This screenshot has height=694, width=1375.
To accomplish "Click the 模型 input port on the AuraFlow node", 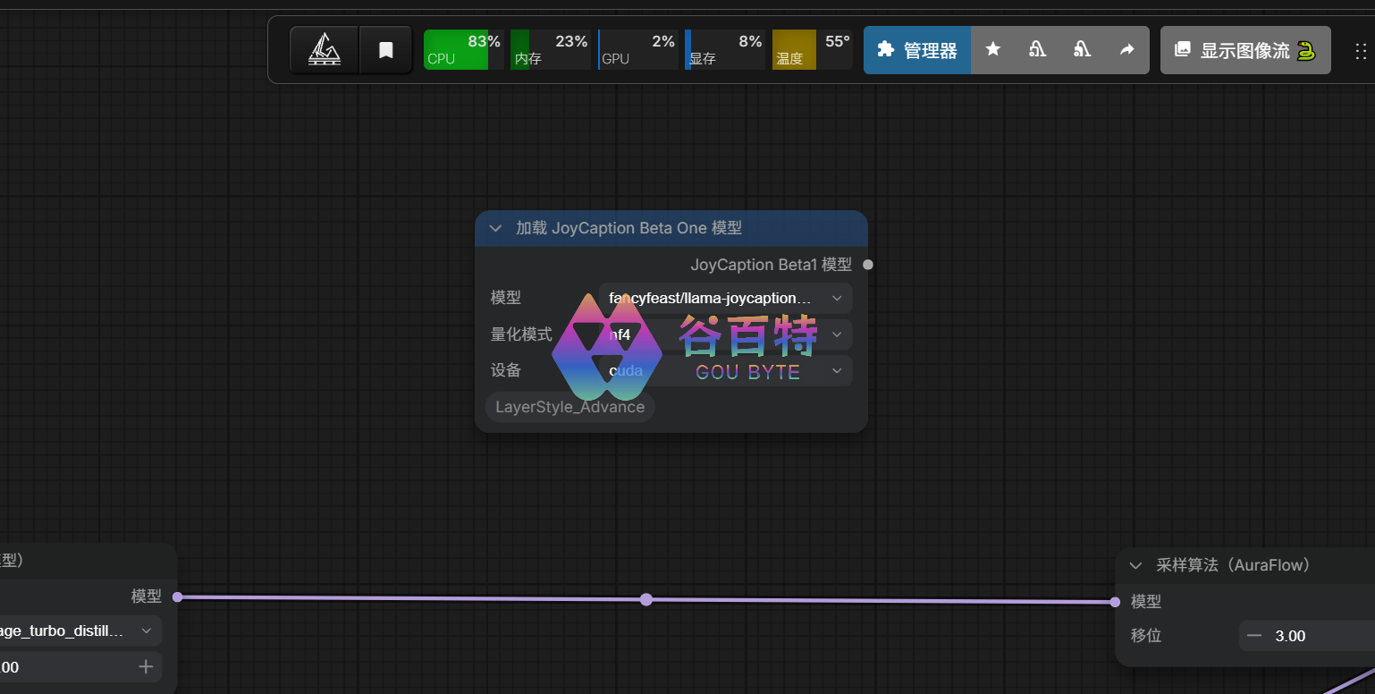I will coord(1115,602).
